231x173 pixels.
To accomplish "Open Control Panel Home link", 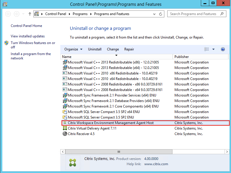I will [26, 26].
